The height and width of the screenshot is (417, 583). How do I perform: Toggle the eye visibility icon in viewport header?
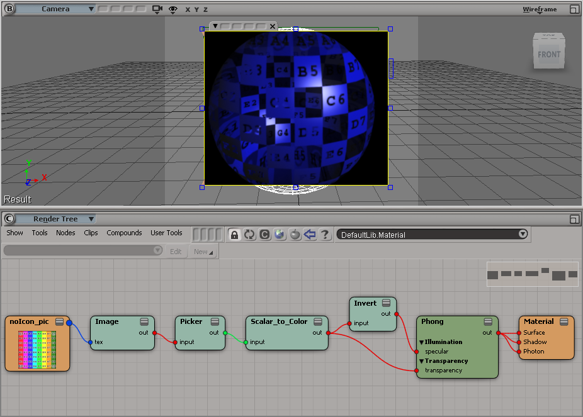pyautogui.click(x=173, y=9)
